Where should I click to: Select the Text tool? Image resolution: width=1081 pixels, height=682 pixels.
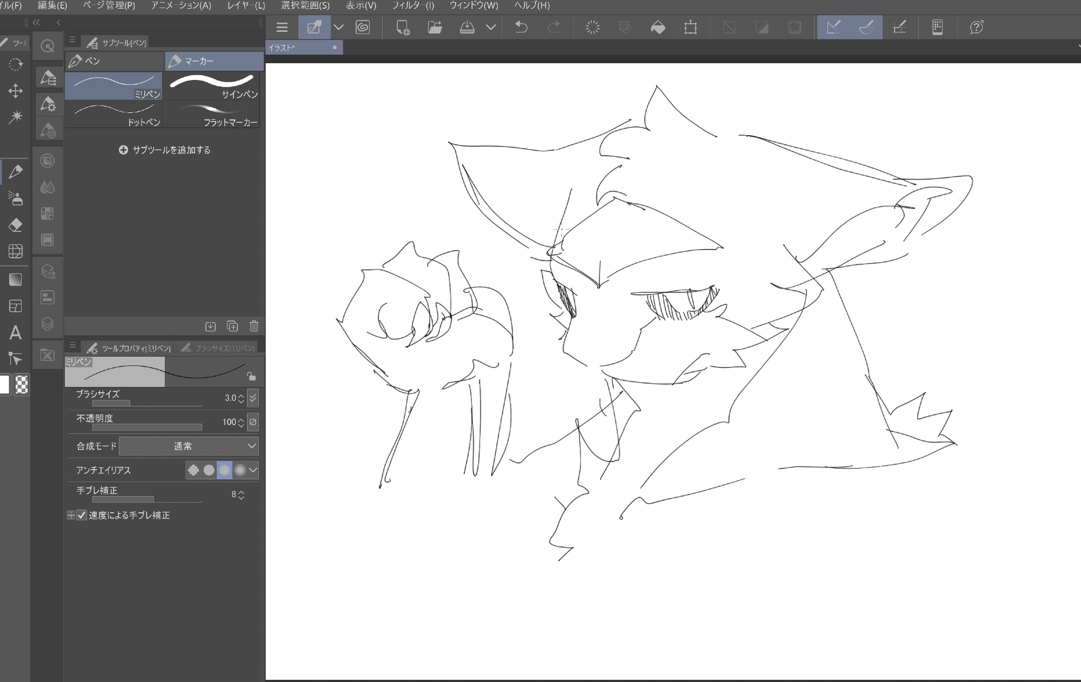15,332
